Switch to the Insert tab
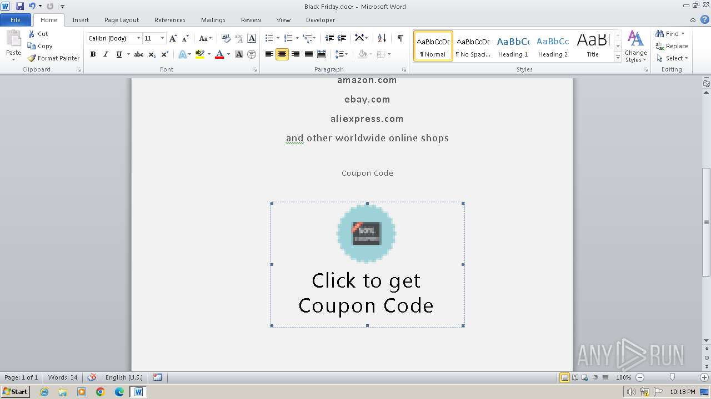711x399 pixels. tap(81, 20)
